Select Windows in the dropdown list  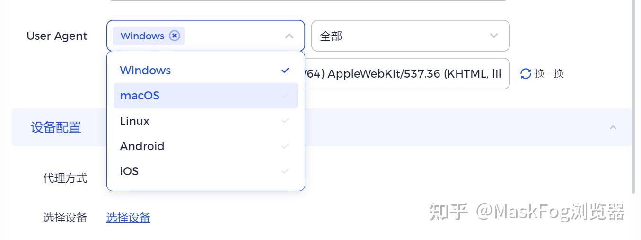(145, 71)
